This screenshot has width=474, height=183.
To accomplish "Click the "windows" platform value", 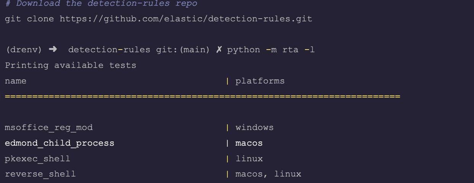I will 255,127.
